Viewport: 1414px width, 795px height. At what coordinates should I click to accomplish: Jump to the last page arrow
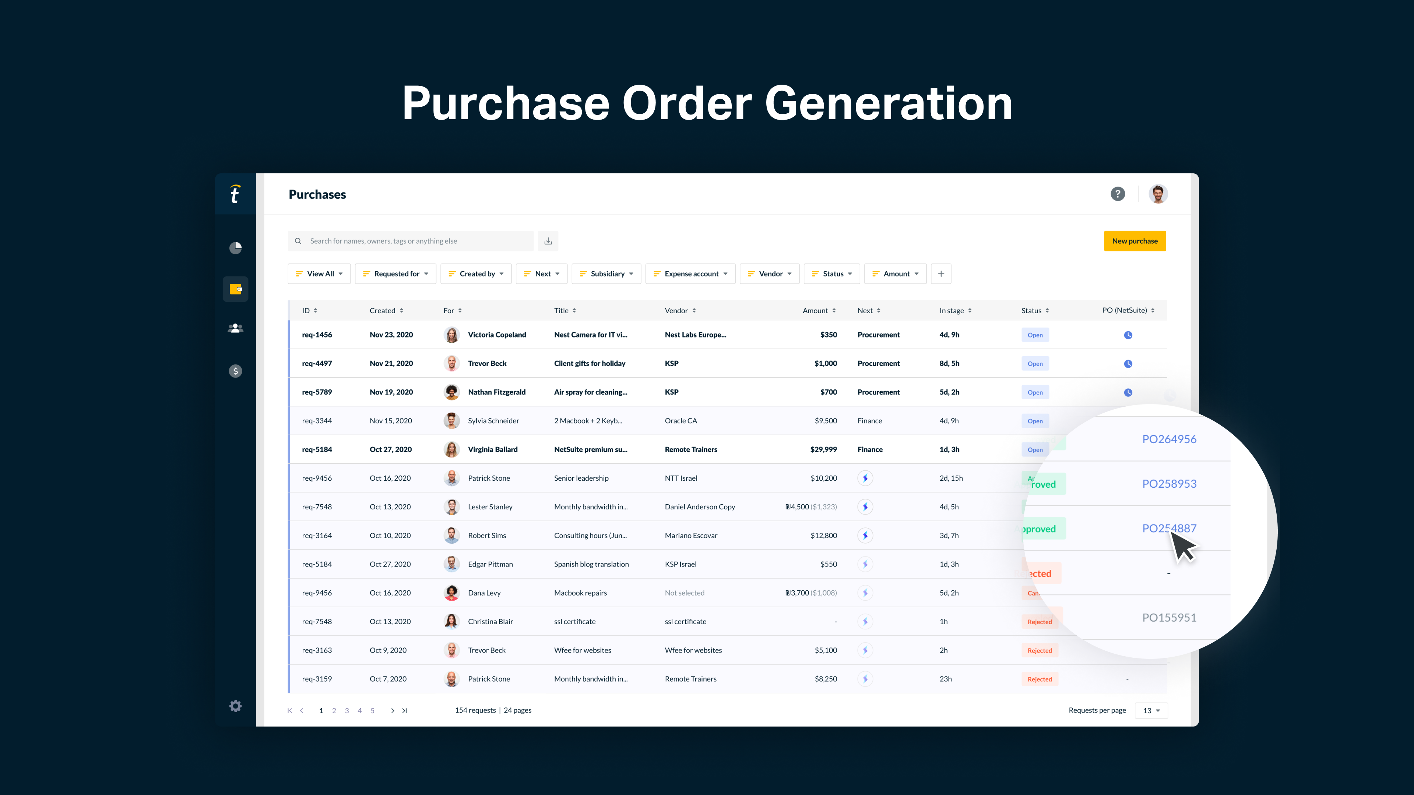[x=405, y=710]
